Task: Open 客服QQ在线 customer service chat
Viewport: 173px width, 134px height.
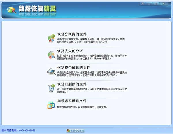Action: (75, 131)
